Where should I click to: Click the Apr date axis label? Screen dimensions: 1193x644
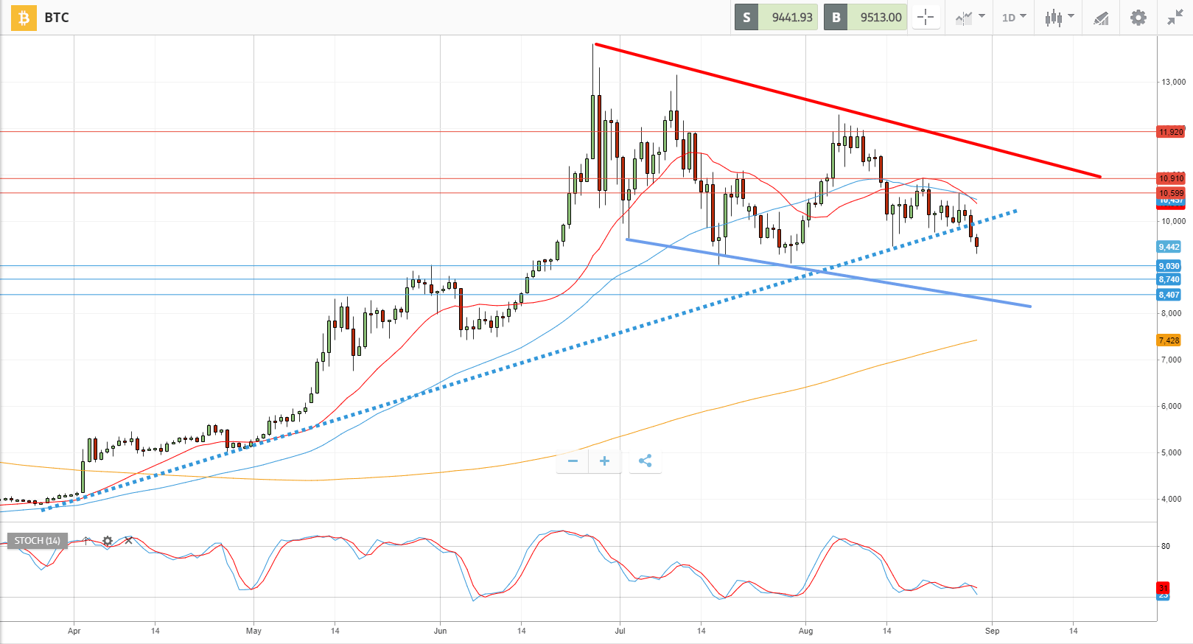pyautogui.click(x=74, y=631)
